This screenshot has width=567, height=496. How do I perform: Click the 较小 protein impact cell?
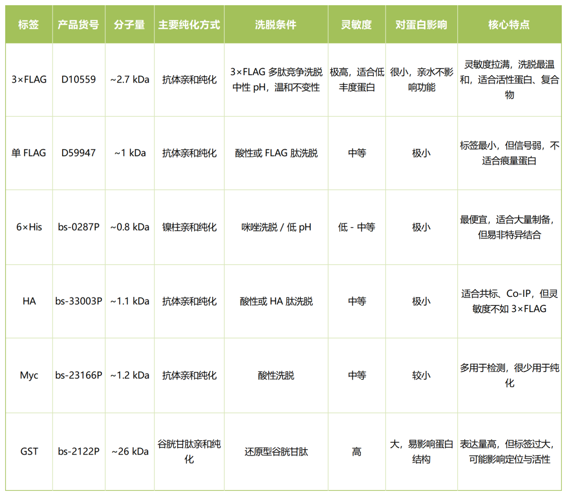click(422, 376)
